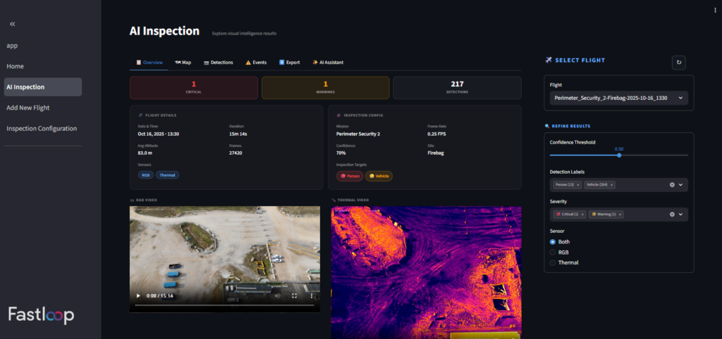Open the RGB video more-options menu
The width and height of the screenshot is (722, 339).
312,296
